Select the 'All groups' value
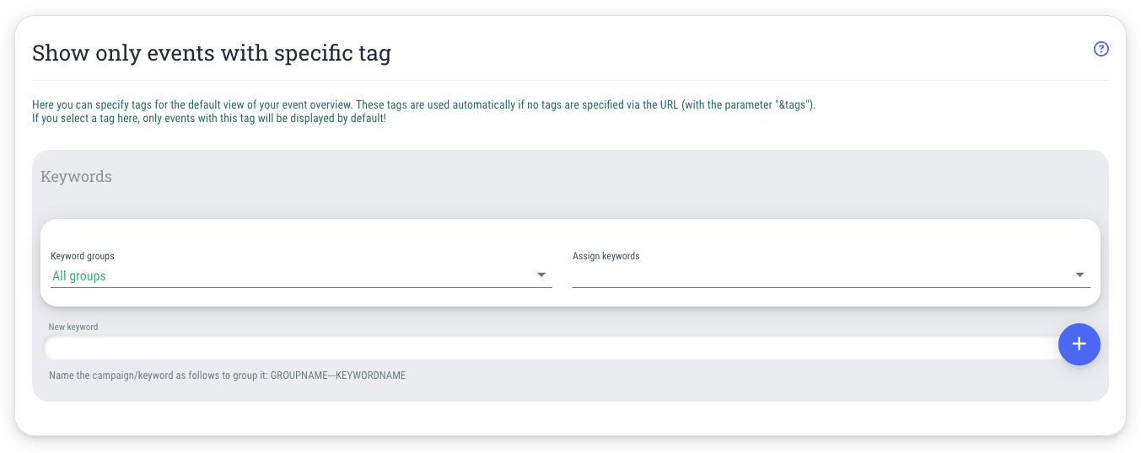1141x453 pixels. (x=79, y=276)
